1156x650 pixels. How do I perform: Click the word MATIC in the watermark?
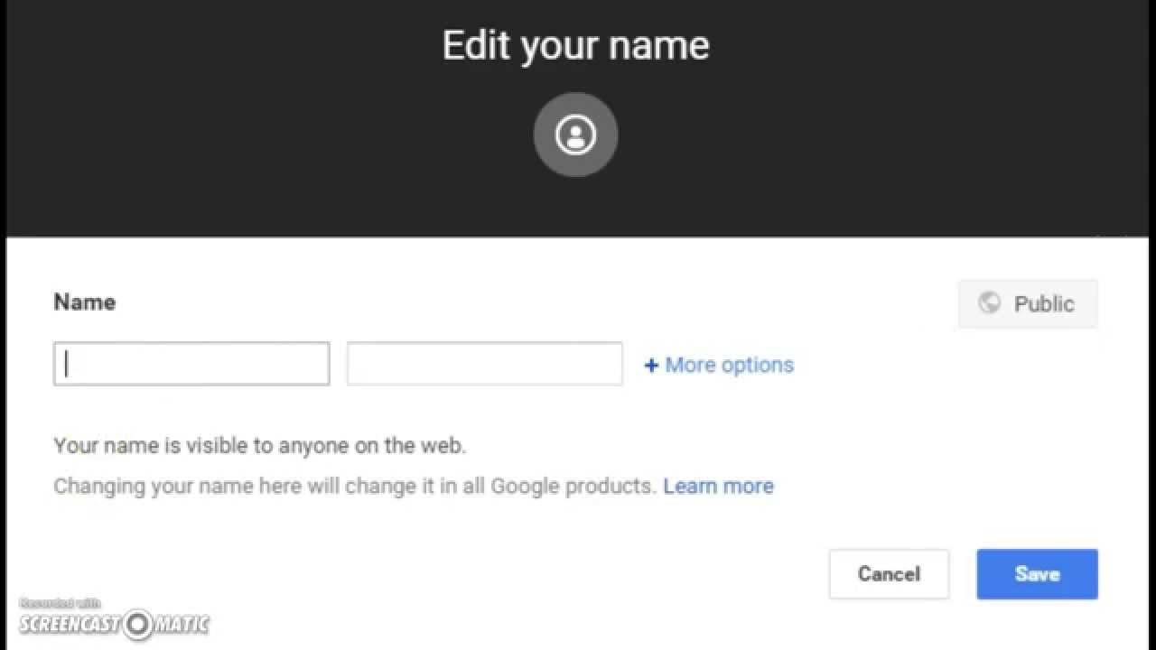click(x=181, y=624)
